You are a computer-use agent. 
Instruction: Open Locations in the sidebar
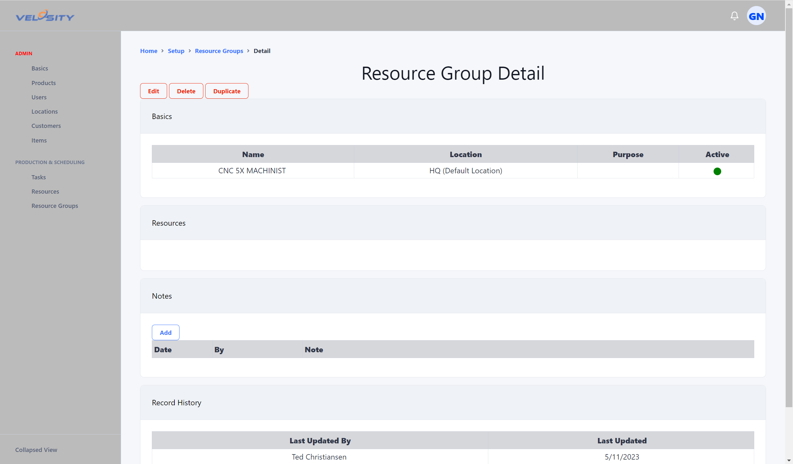click(44, 111)
